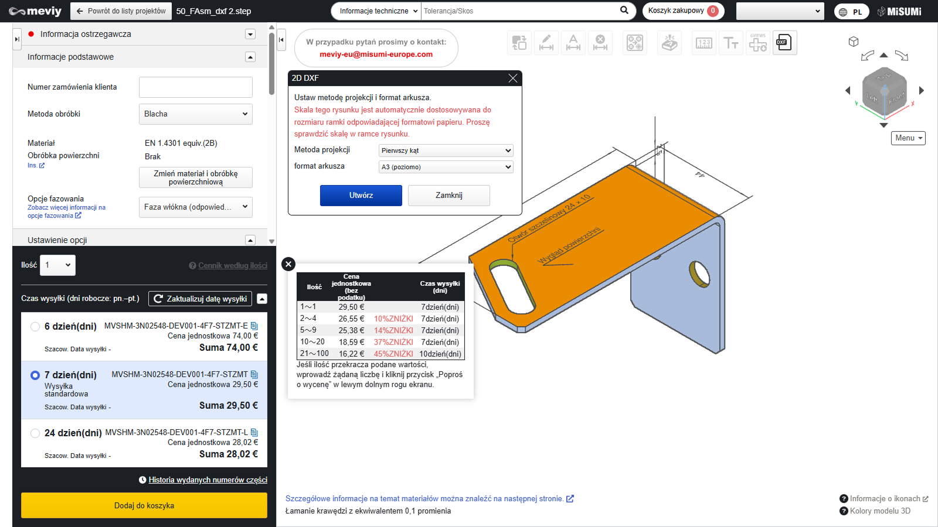
Task: Open the Informacje techniczne search category menu
Action: [378, 11]
